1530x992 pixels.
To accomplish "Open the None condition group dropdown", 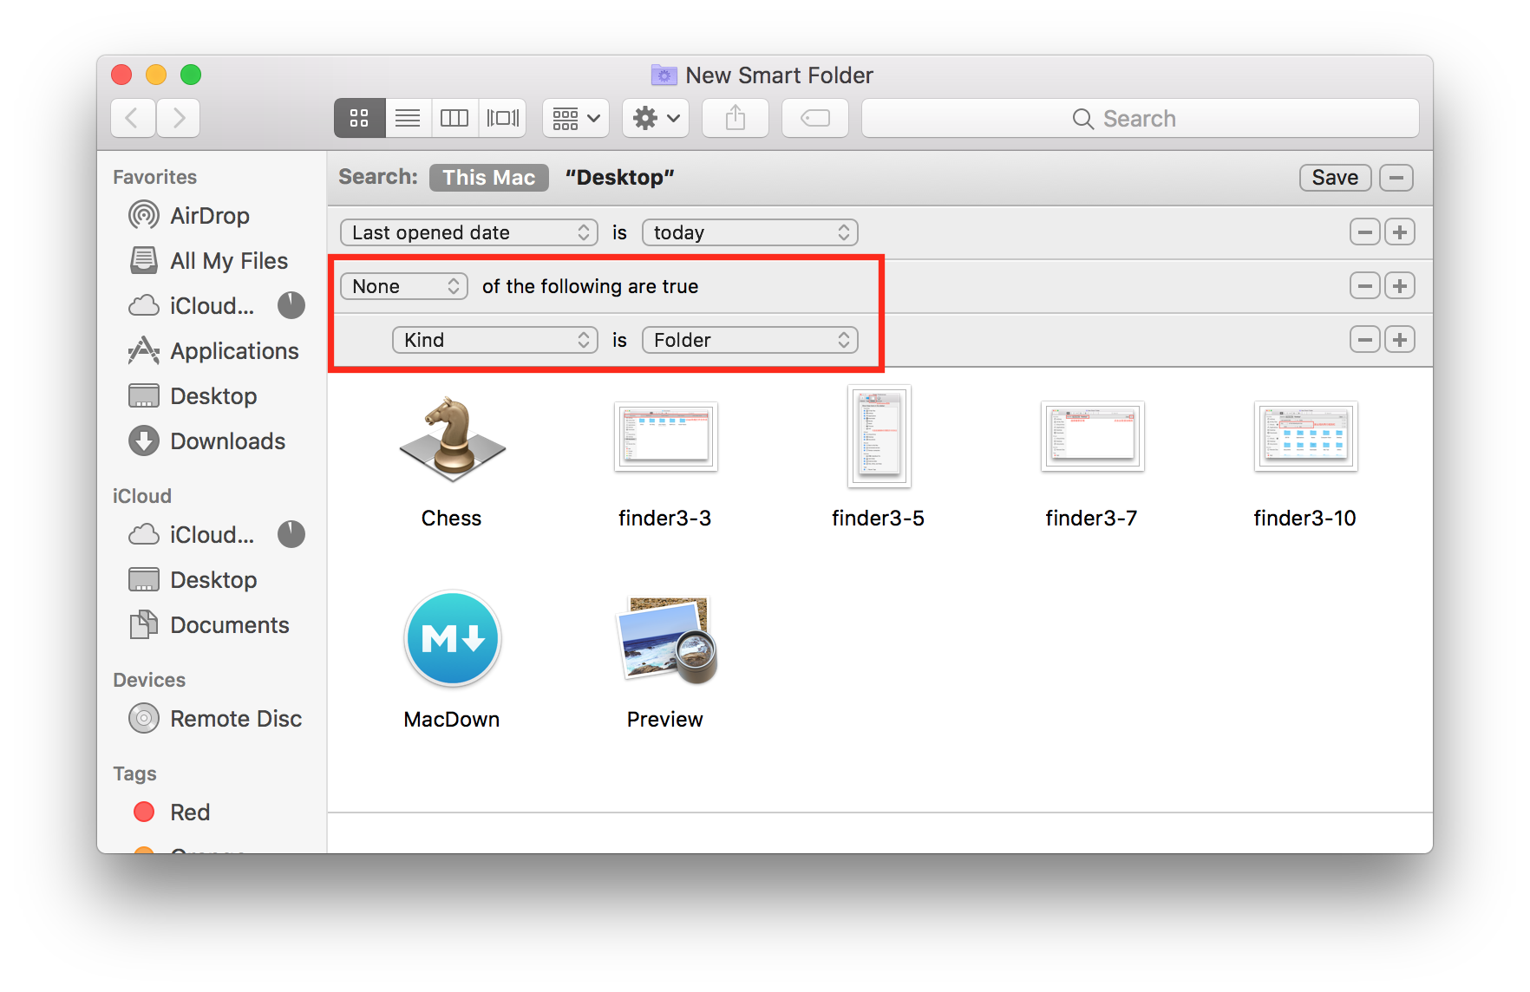I will coord(403,286).
